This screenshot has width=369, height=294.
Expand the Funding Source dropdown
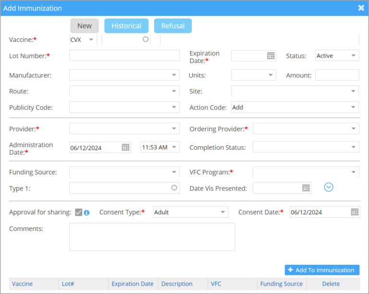pyautogui.click(x=124, y=172)
